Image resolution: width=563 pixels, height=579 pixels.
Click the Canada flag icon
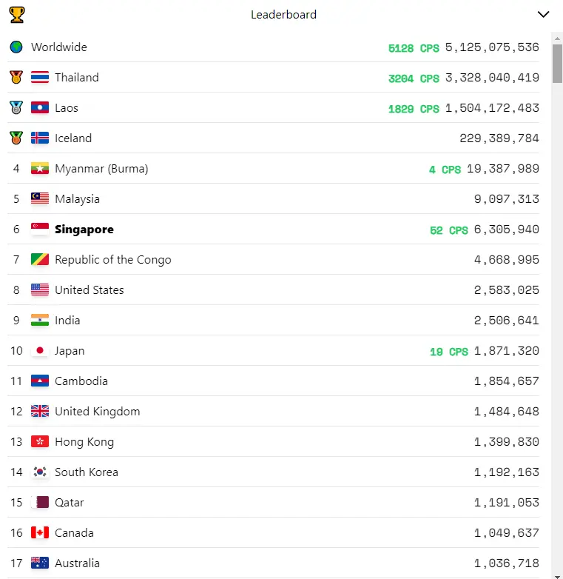click(x=40, y=532)
